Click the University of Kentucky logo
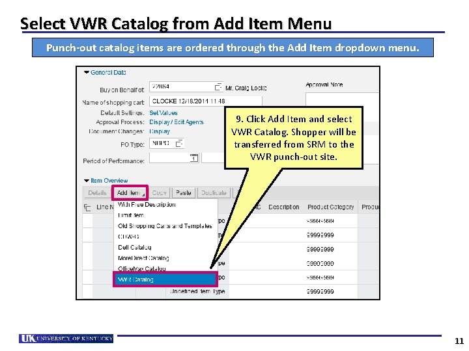The height and width of the screenshot is (351, 469). click(x=66, y=339)
